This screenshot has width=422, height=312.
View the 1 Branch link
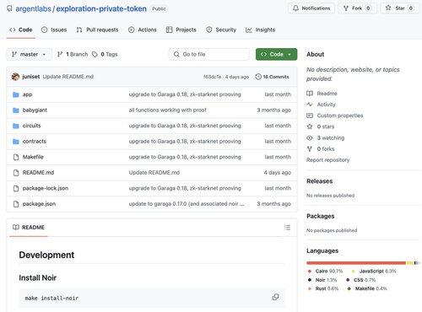[73, 54]
